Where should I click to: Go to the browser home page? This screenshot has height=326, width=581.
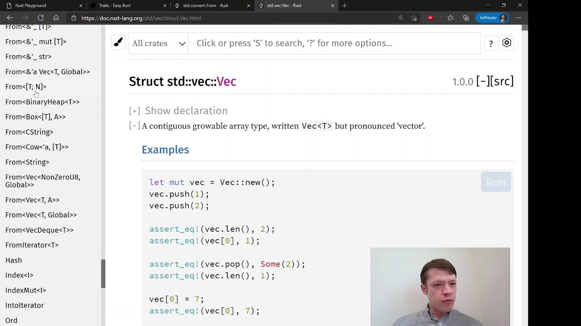point(56,18)
